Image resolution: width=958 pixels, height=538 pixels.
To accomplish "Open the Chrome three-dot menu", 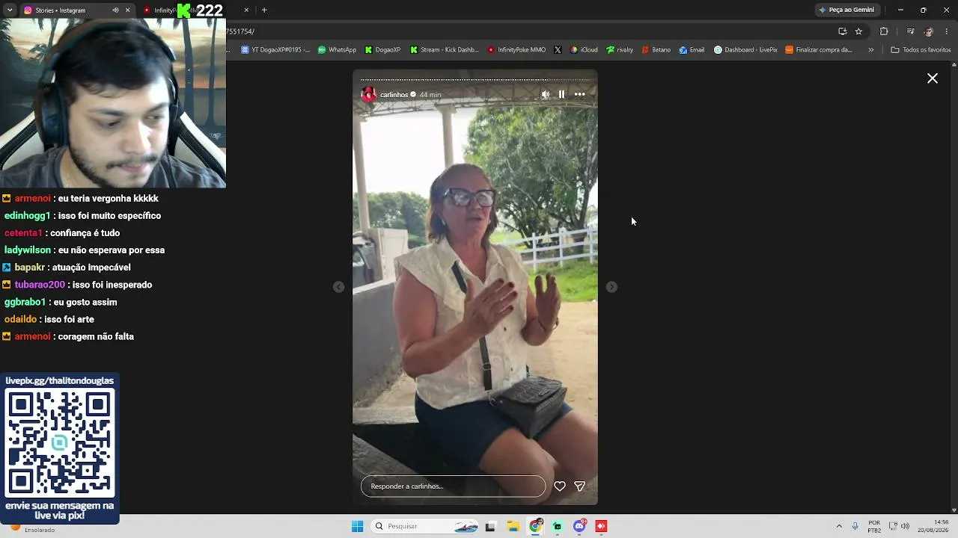I will pyautogui.click(x=947, y=31).
